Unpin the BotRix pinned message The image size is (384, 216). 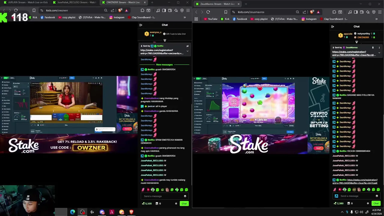tap(187, 46)
